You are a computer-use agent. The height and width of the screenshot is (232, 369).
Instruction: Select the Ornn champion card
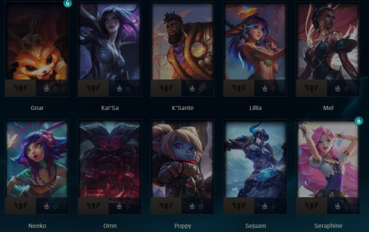[x=109, y=167]
